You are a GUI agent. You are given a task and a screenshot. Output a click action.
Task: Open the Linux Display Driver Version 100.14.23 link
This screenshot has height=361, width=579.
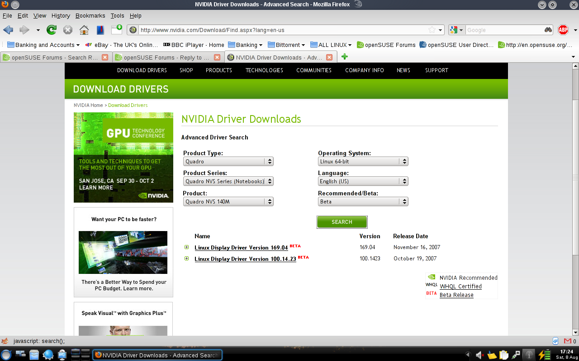pos(245,259)
